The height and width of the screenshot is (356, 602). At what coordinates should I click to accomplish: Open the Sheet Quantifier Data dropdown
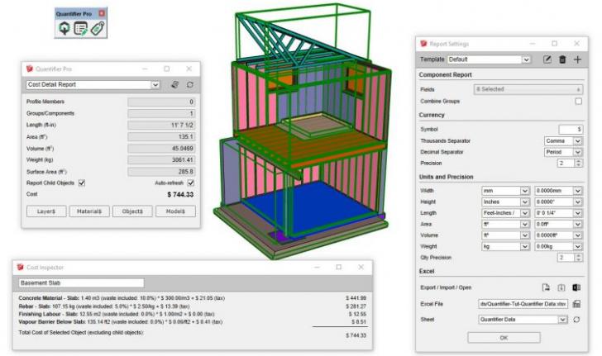coord(523,320)
